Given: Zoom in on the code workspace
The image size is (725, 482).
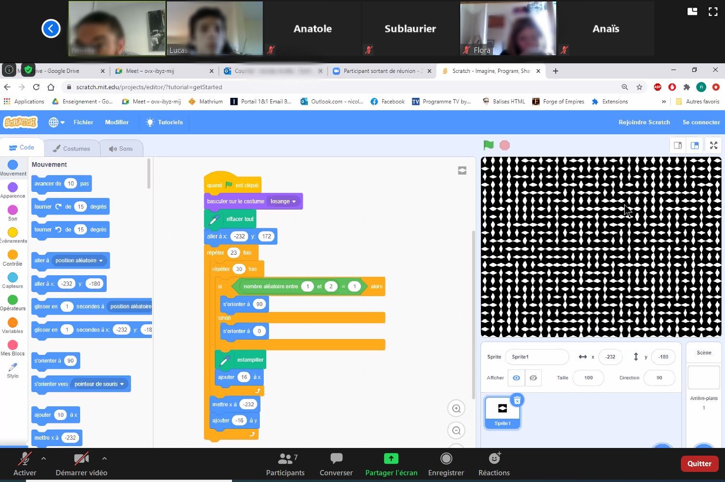Looking at the screenshot, I should 456,409.
